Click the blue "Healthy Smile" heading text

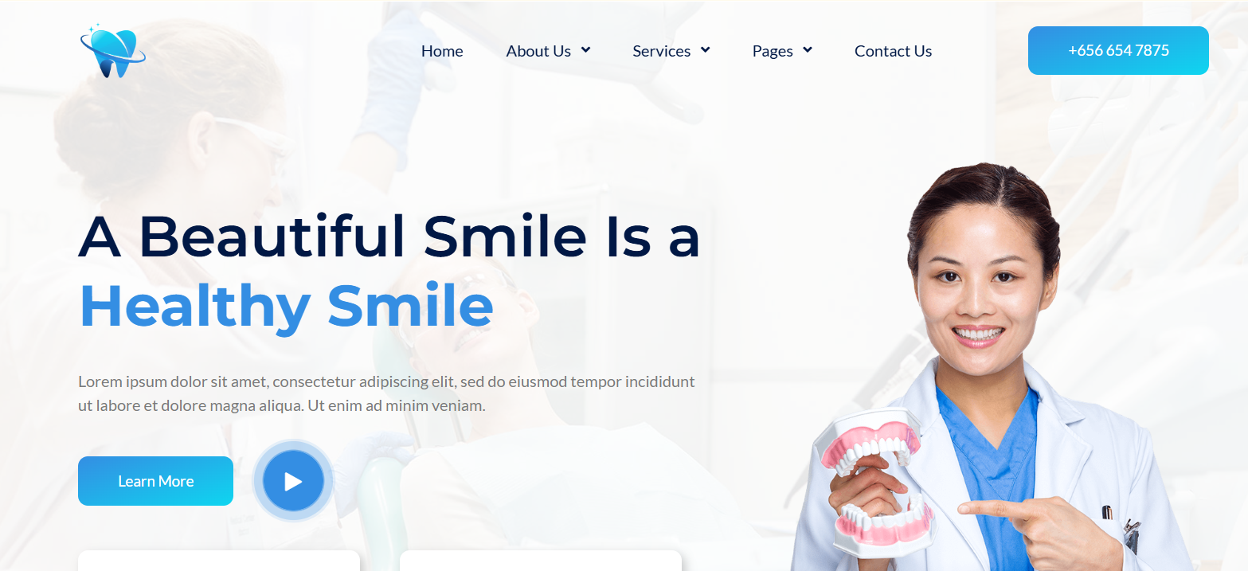[286, 307]
